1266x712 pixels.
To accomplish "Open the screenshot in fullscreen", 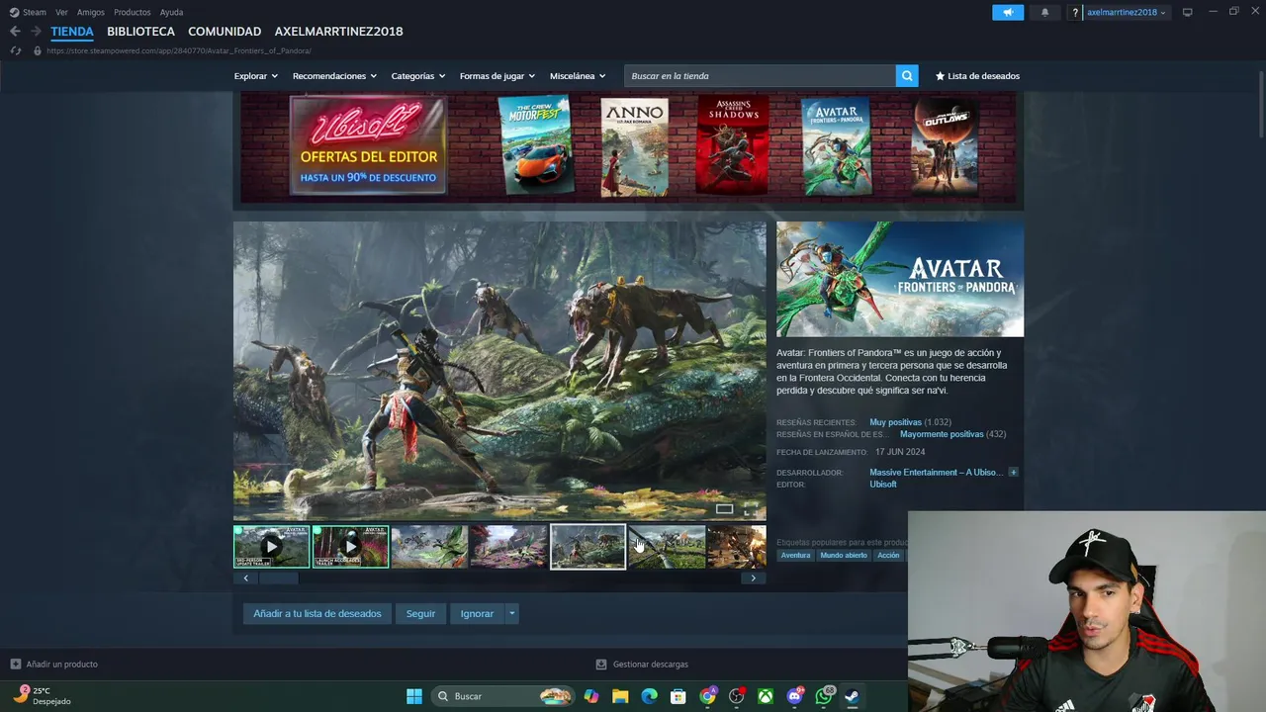I will click(x=751, y=509).
